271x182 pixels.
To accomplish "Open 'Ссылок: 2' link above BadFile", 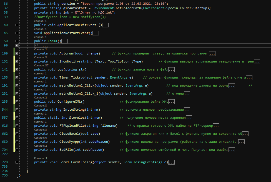I will [x=41, y=146].
